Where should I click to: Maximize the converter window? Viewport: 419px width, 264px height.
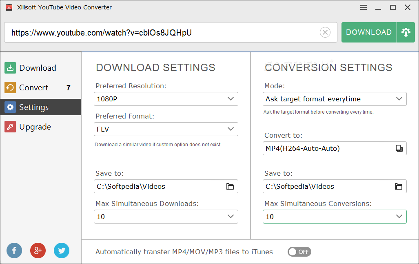pyautogui.click(x=393, y=7)
